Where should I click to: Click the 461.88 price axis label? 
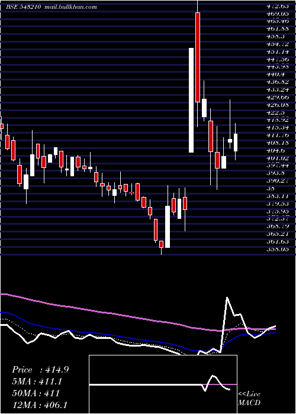[277, 28]
